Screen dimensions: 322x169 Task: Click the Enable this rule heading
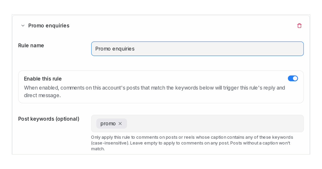(x=43, y=79)
